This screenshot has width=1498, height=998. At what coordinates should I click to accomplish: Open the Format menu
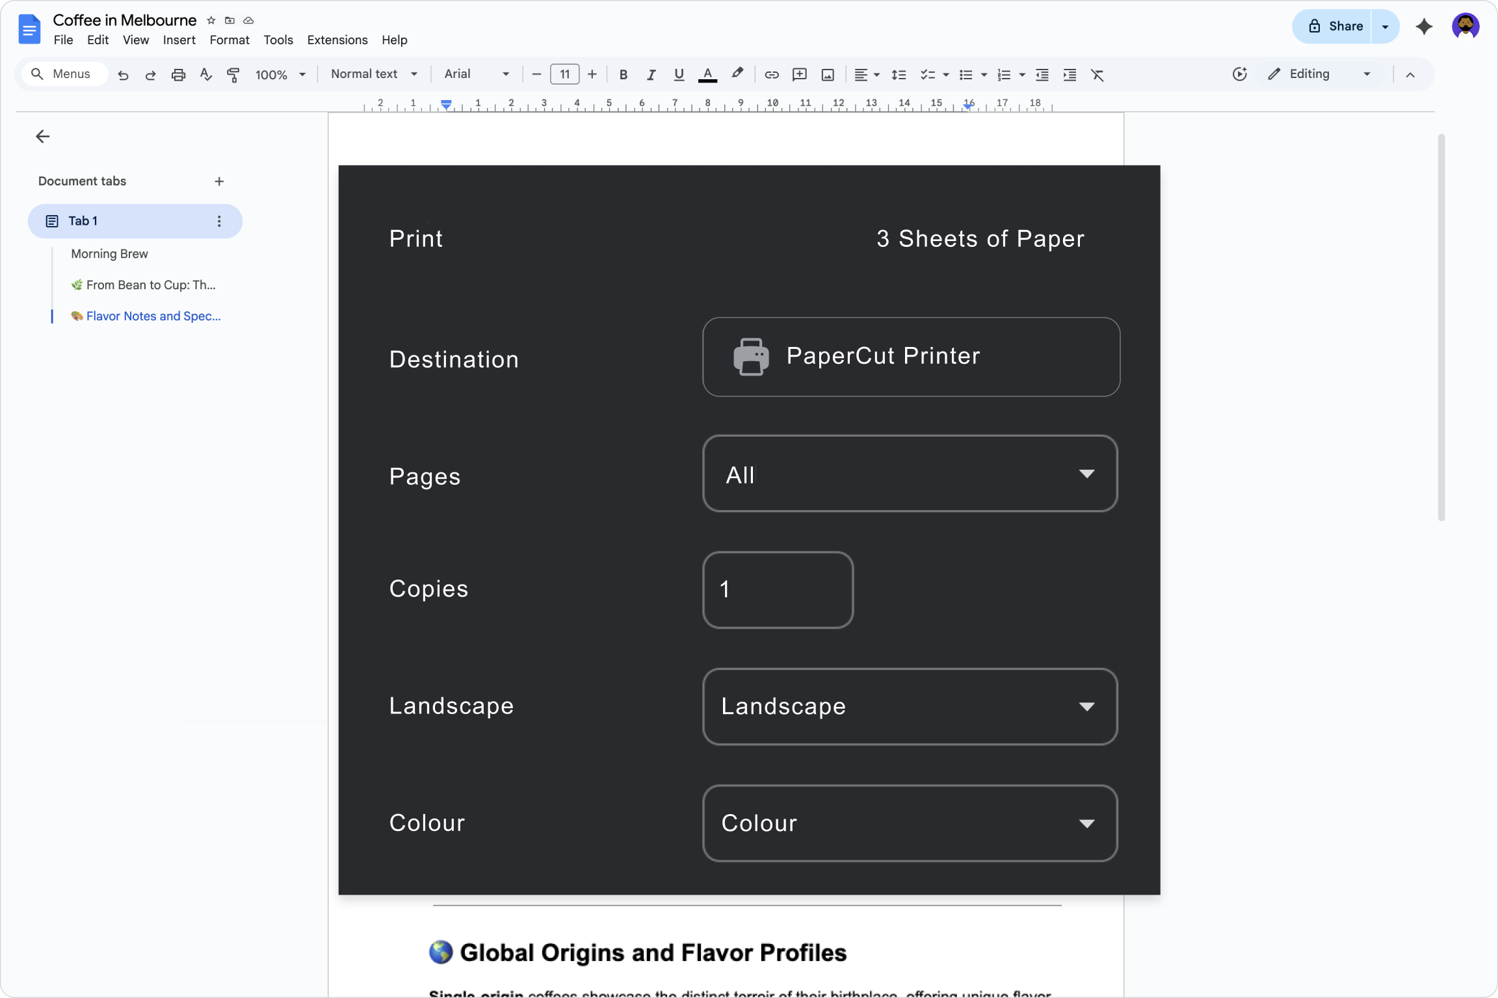pos(229,40)
